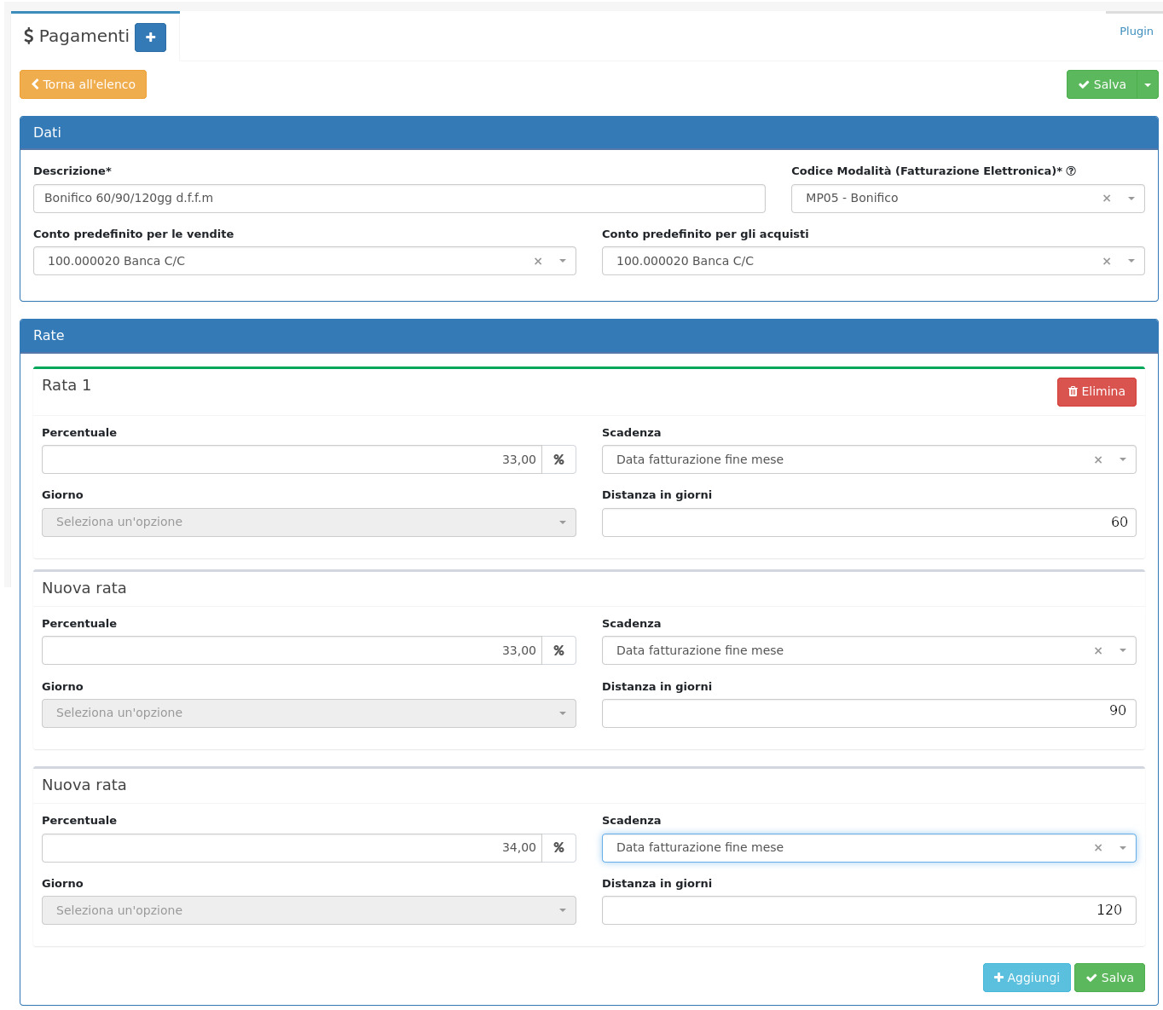Open the Giorno dropdown in Rata 1

[x=309, y=522]
